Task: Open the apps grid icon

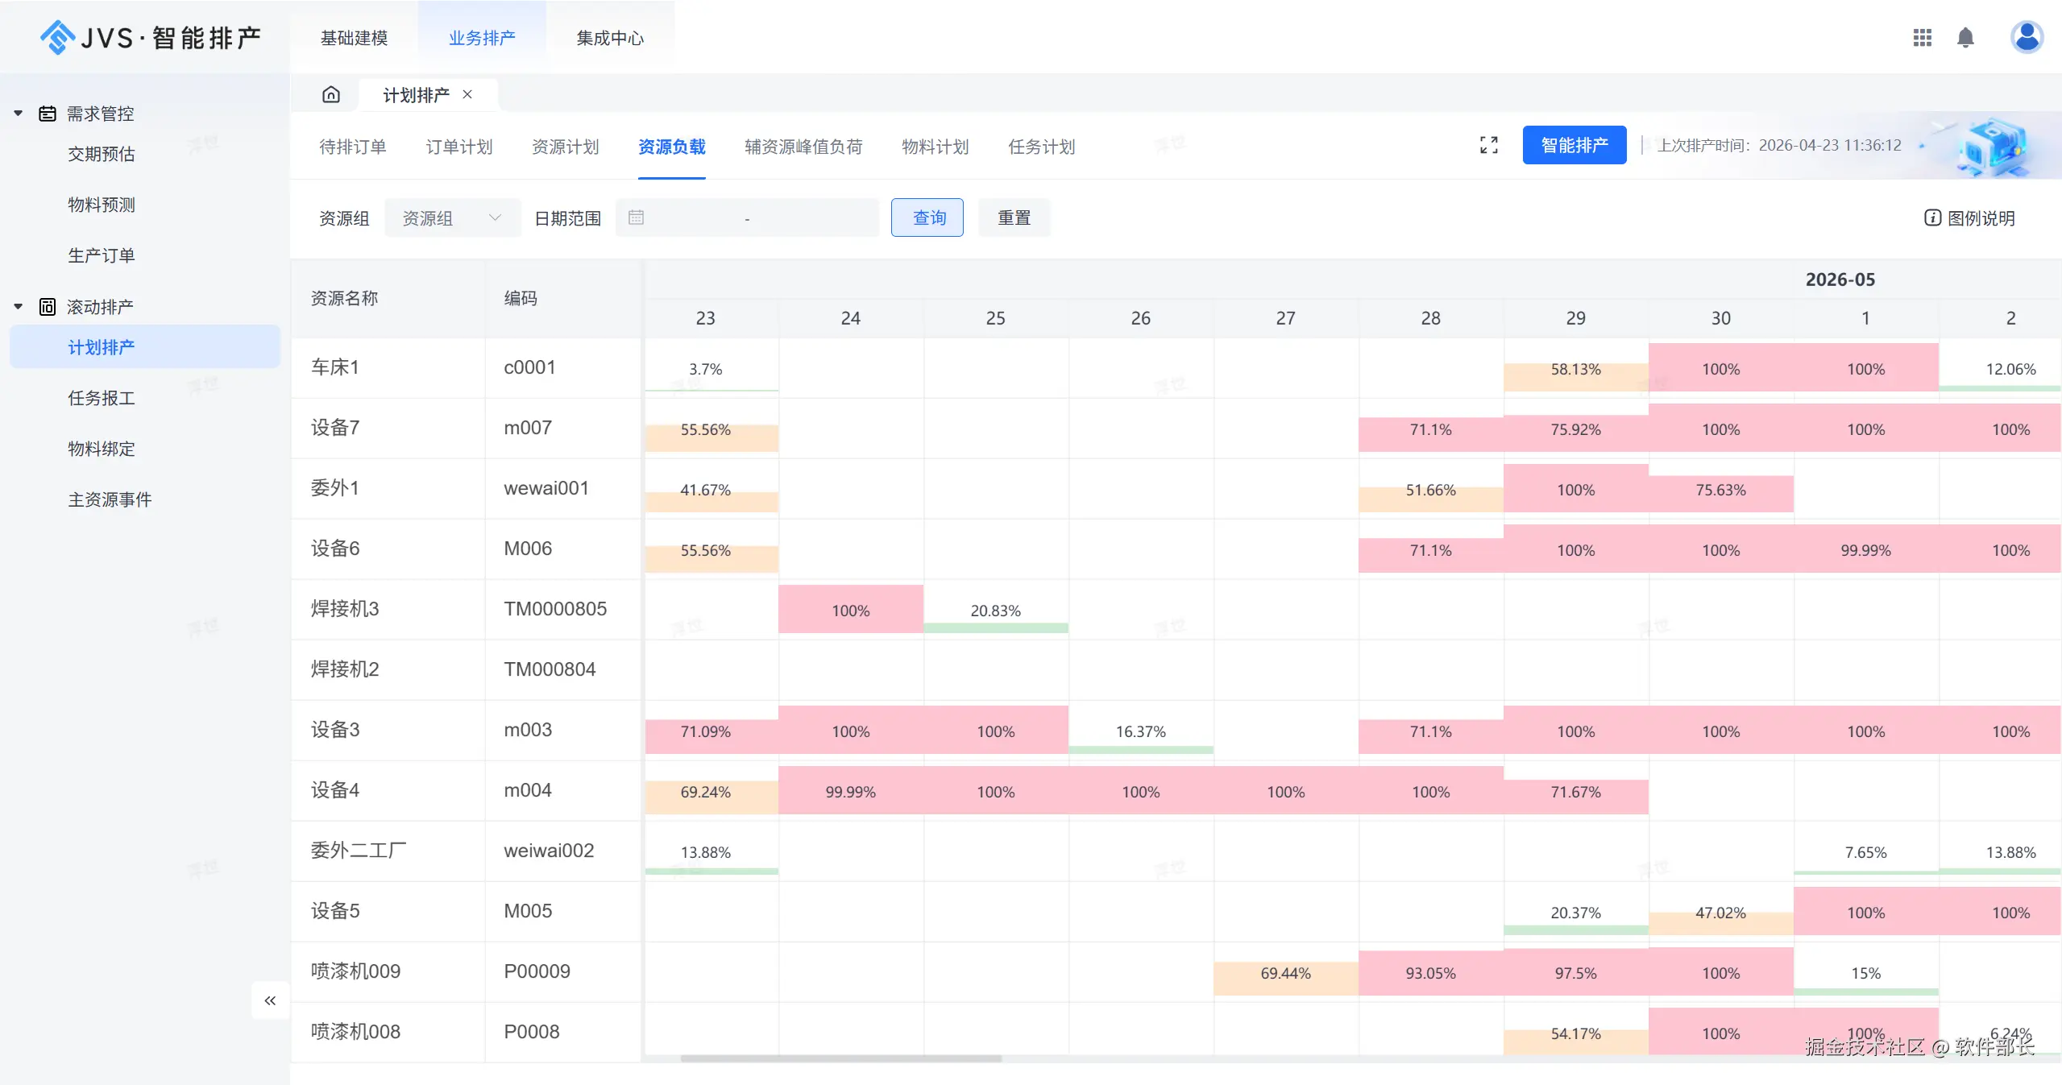Action: pos(1922,38)
